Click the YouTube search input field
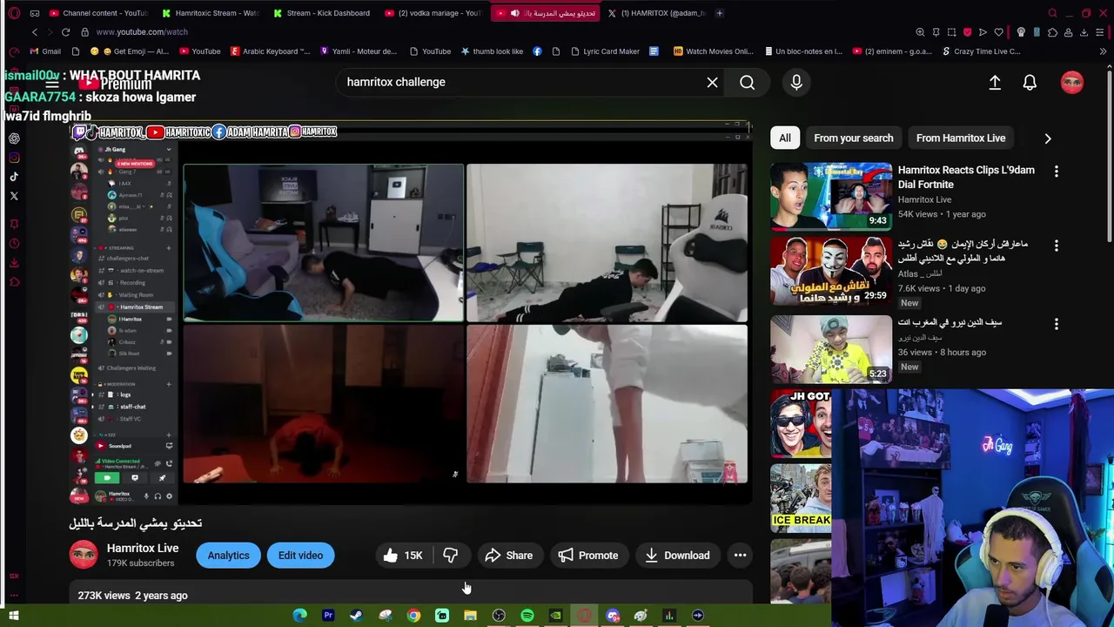 (x=522, y=82)
